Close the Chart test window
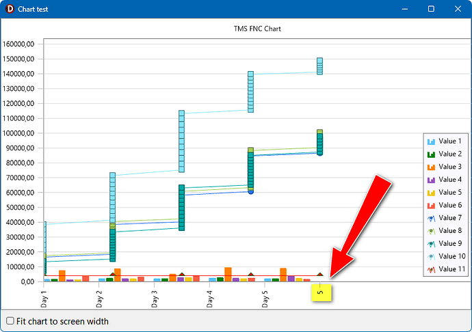The width and height of the screenshot is (472, 332). [458, 9]
